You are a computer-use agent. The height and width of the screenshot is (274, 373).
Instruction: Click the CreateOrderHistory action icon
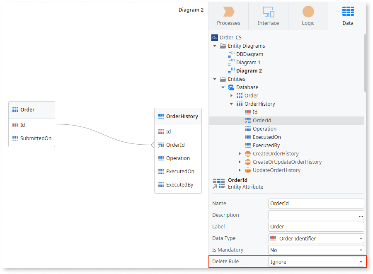click(248, 153)
